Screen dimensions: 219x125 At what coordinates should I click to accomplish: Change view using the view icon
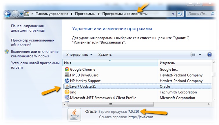pos(193,55)
